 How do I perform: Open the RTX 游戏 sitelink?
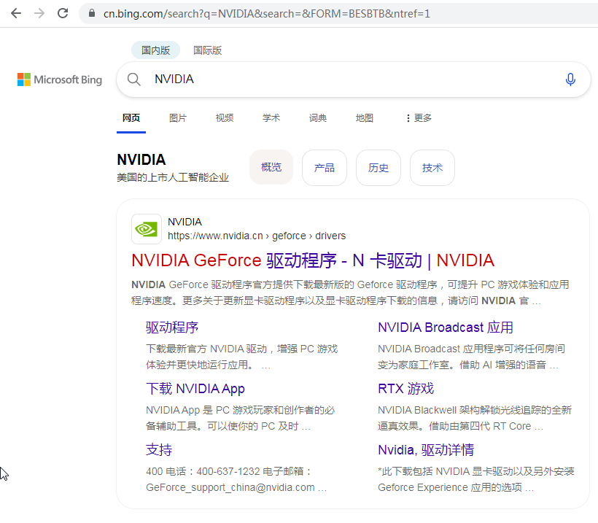405,388
